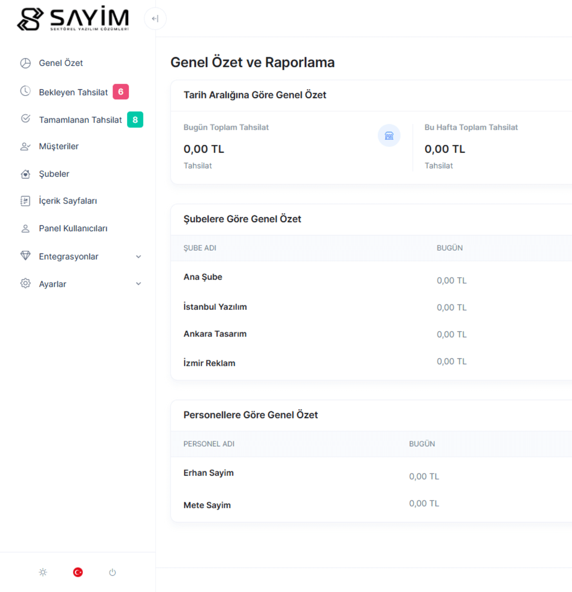Open İçerik Sayfaları from the sidebar
This screenshot has height=592, width=572.
68,201
